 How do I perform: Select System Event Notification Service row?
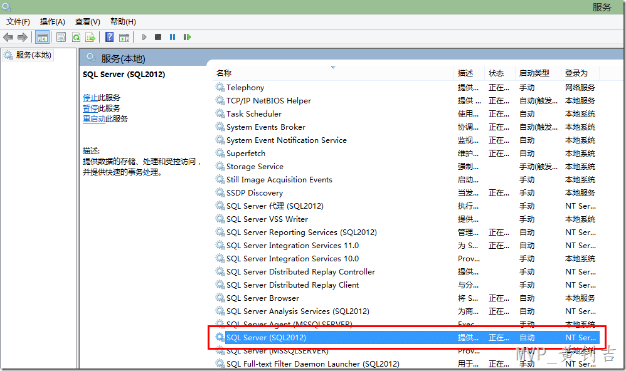tap(406, 140)
